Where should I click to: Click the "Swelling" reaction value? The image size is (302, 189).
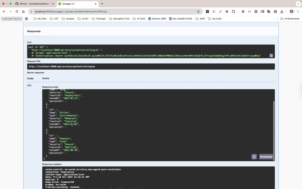[70, 147]
